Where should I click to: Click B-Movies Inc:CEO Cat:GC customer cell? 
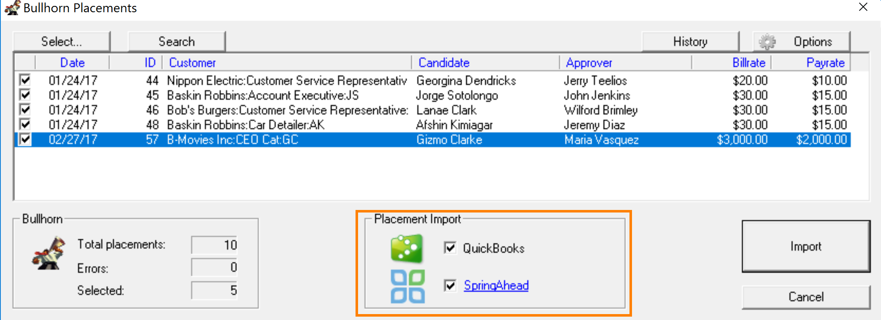pos(233,140)
